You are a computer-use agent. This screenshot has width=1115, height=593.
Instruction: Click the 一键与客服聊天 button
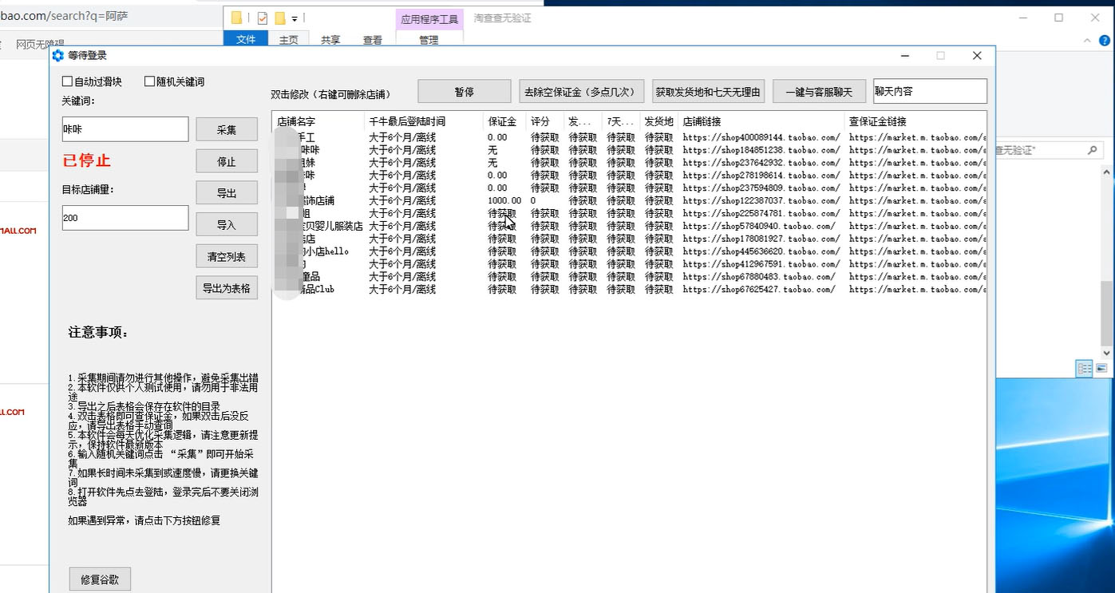tap(818, 92)
